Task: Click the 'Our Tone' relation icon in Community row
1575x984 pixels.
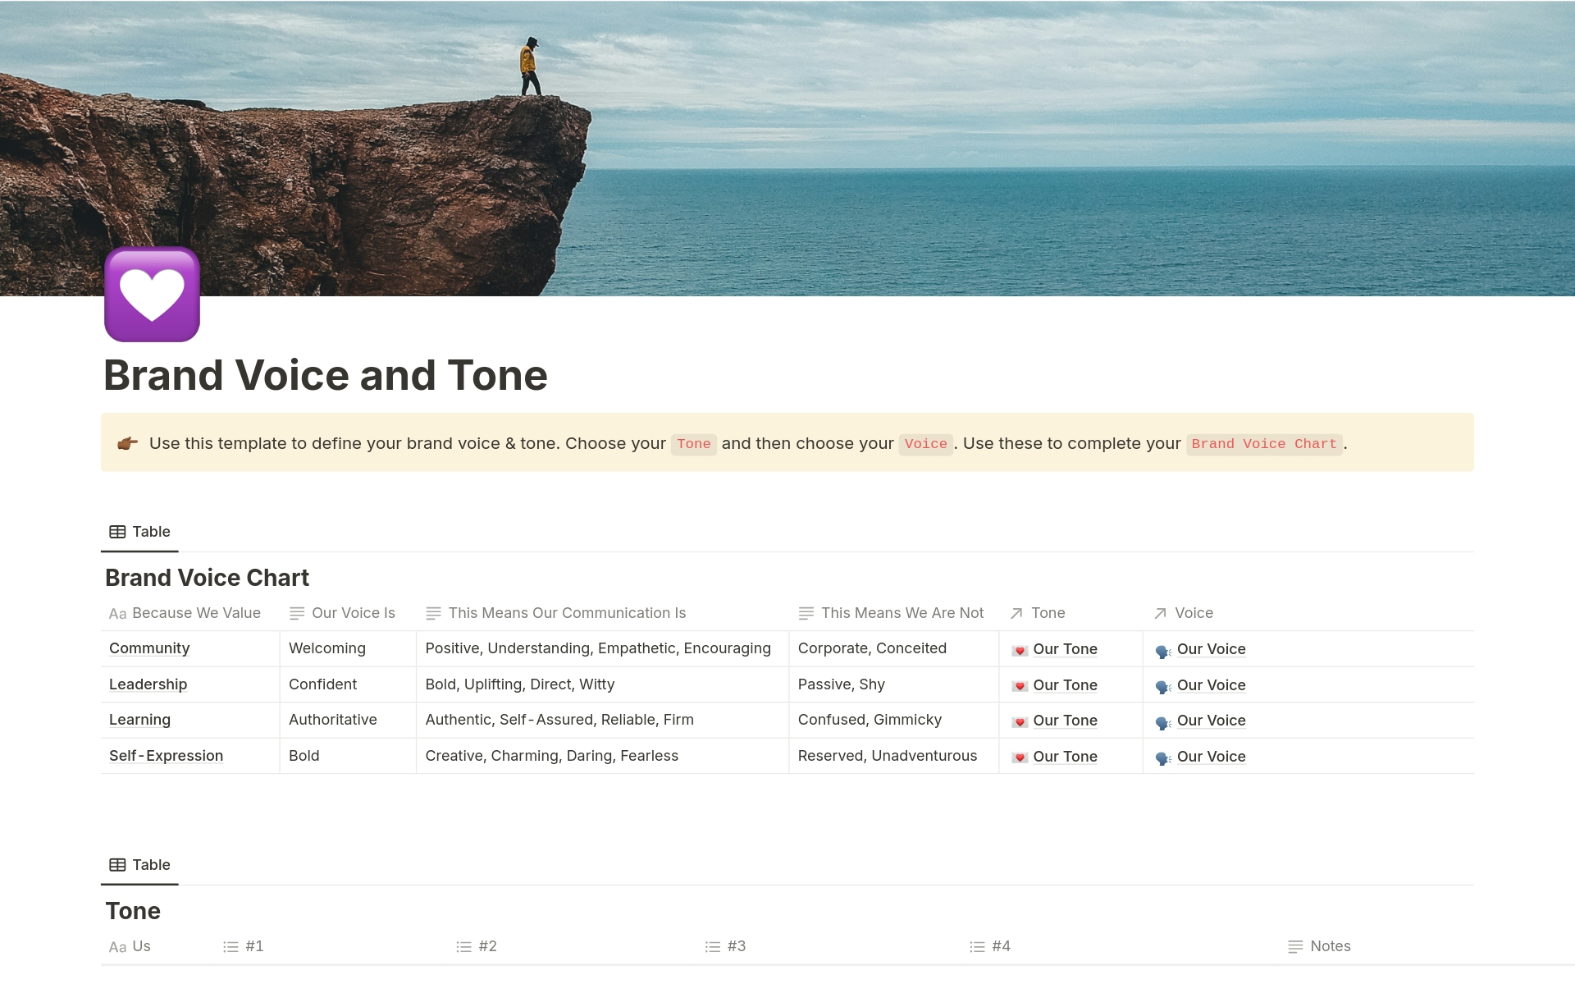Action: 1017,648
